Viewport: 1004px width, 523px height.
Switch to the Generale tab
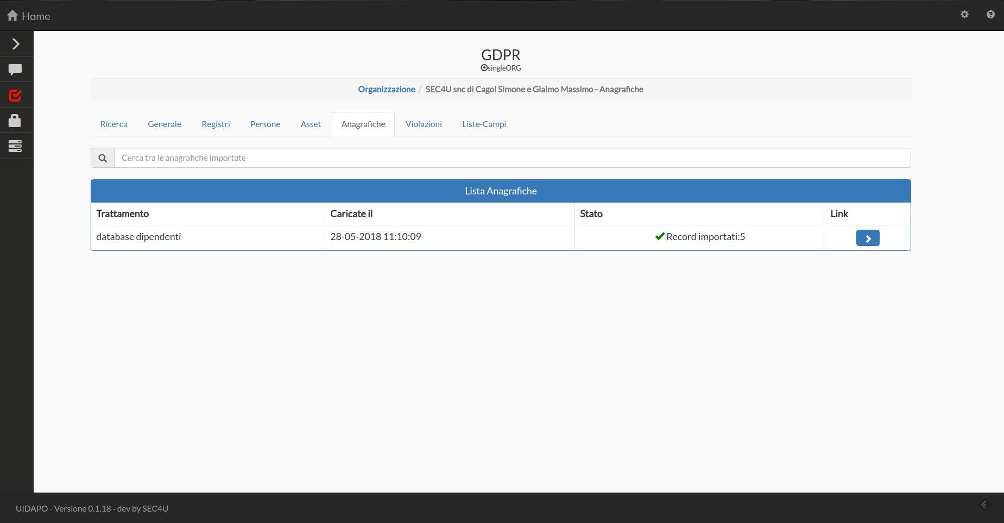[165, 124]
